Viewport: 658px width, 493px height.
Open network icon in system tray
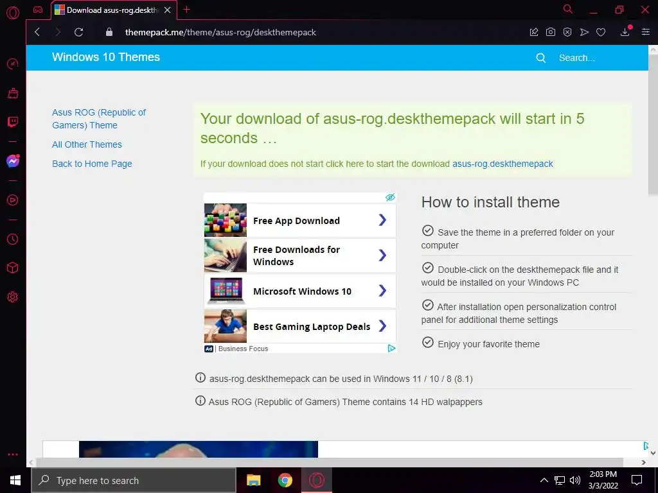click(x=560, y=480)
